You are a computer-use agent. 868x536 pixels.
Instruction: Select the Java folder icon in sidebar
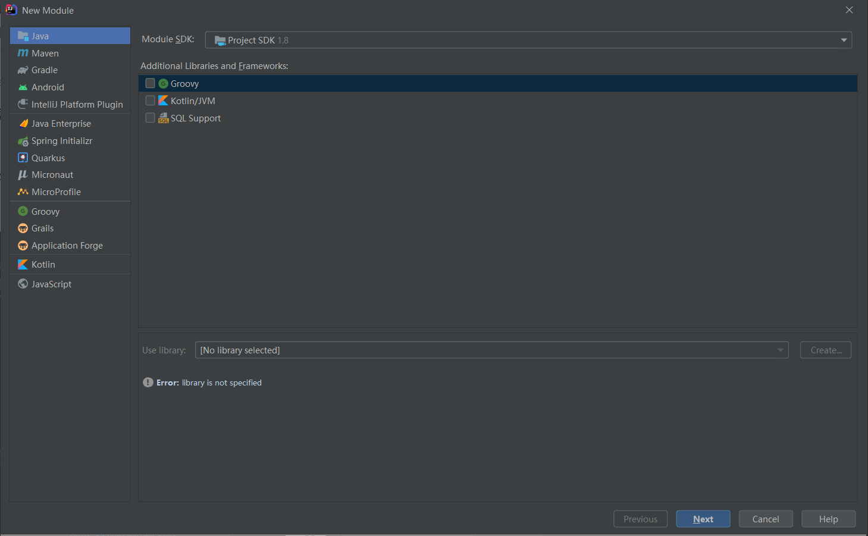[x=23, y=36]
